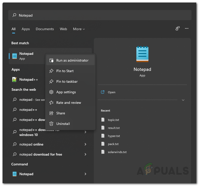This screenshot has width=199, height=186.
Task: Click the star icon for Rate and review
Action: click(x=51, y=103)
